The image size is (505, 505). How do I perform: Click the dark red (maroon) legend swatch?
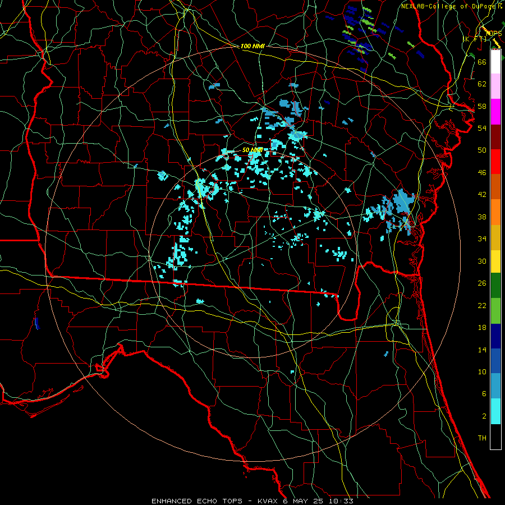[x=495, y=137]
